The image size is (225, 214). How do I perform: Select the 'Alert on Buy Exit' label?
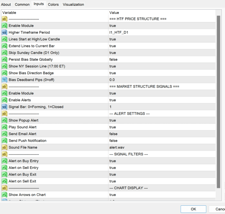[x=22, y=174]
